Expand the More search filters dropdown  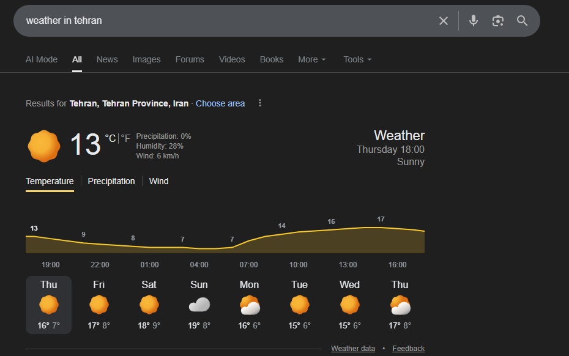[x=311, y=59]
